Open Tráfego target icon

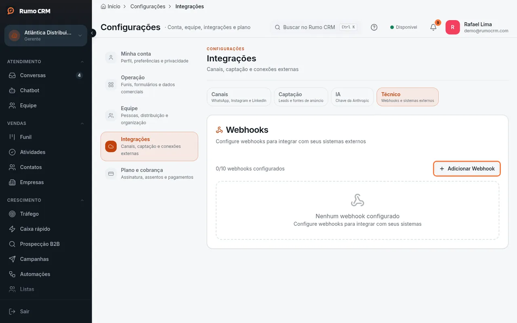pyautogui.click(x=13, y=214)
